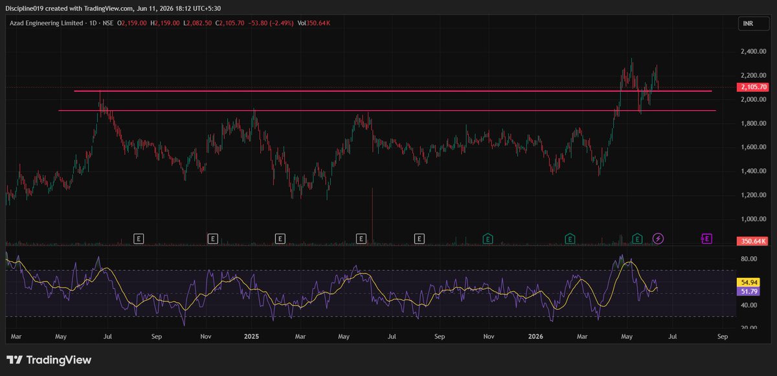Open the green earnings E marker near May 2026
Screen dimensions: 777x376
(637, 239)
